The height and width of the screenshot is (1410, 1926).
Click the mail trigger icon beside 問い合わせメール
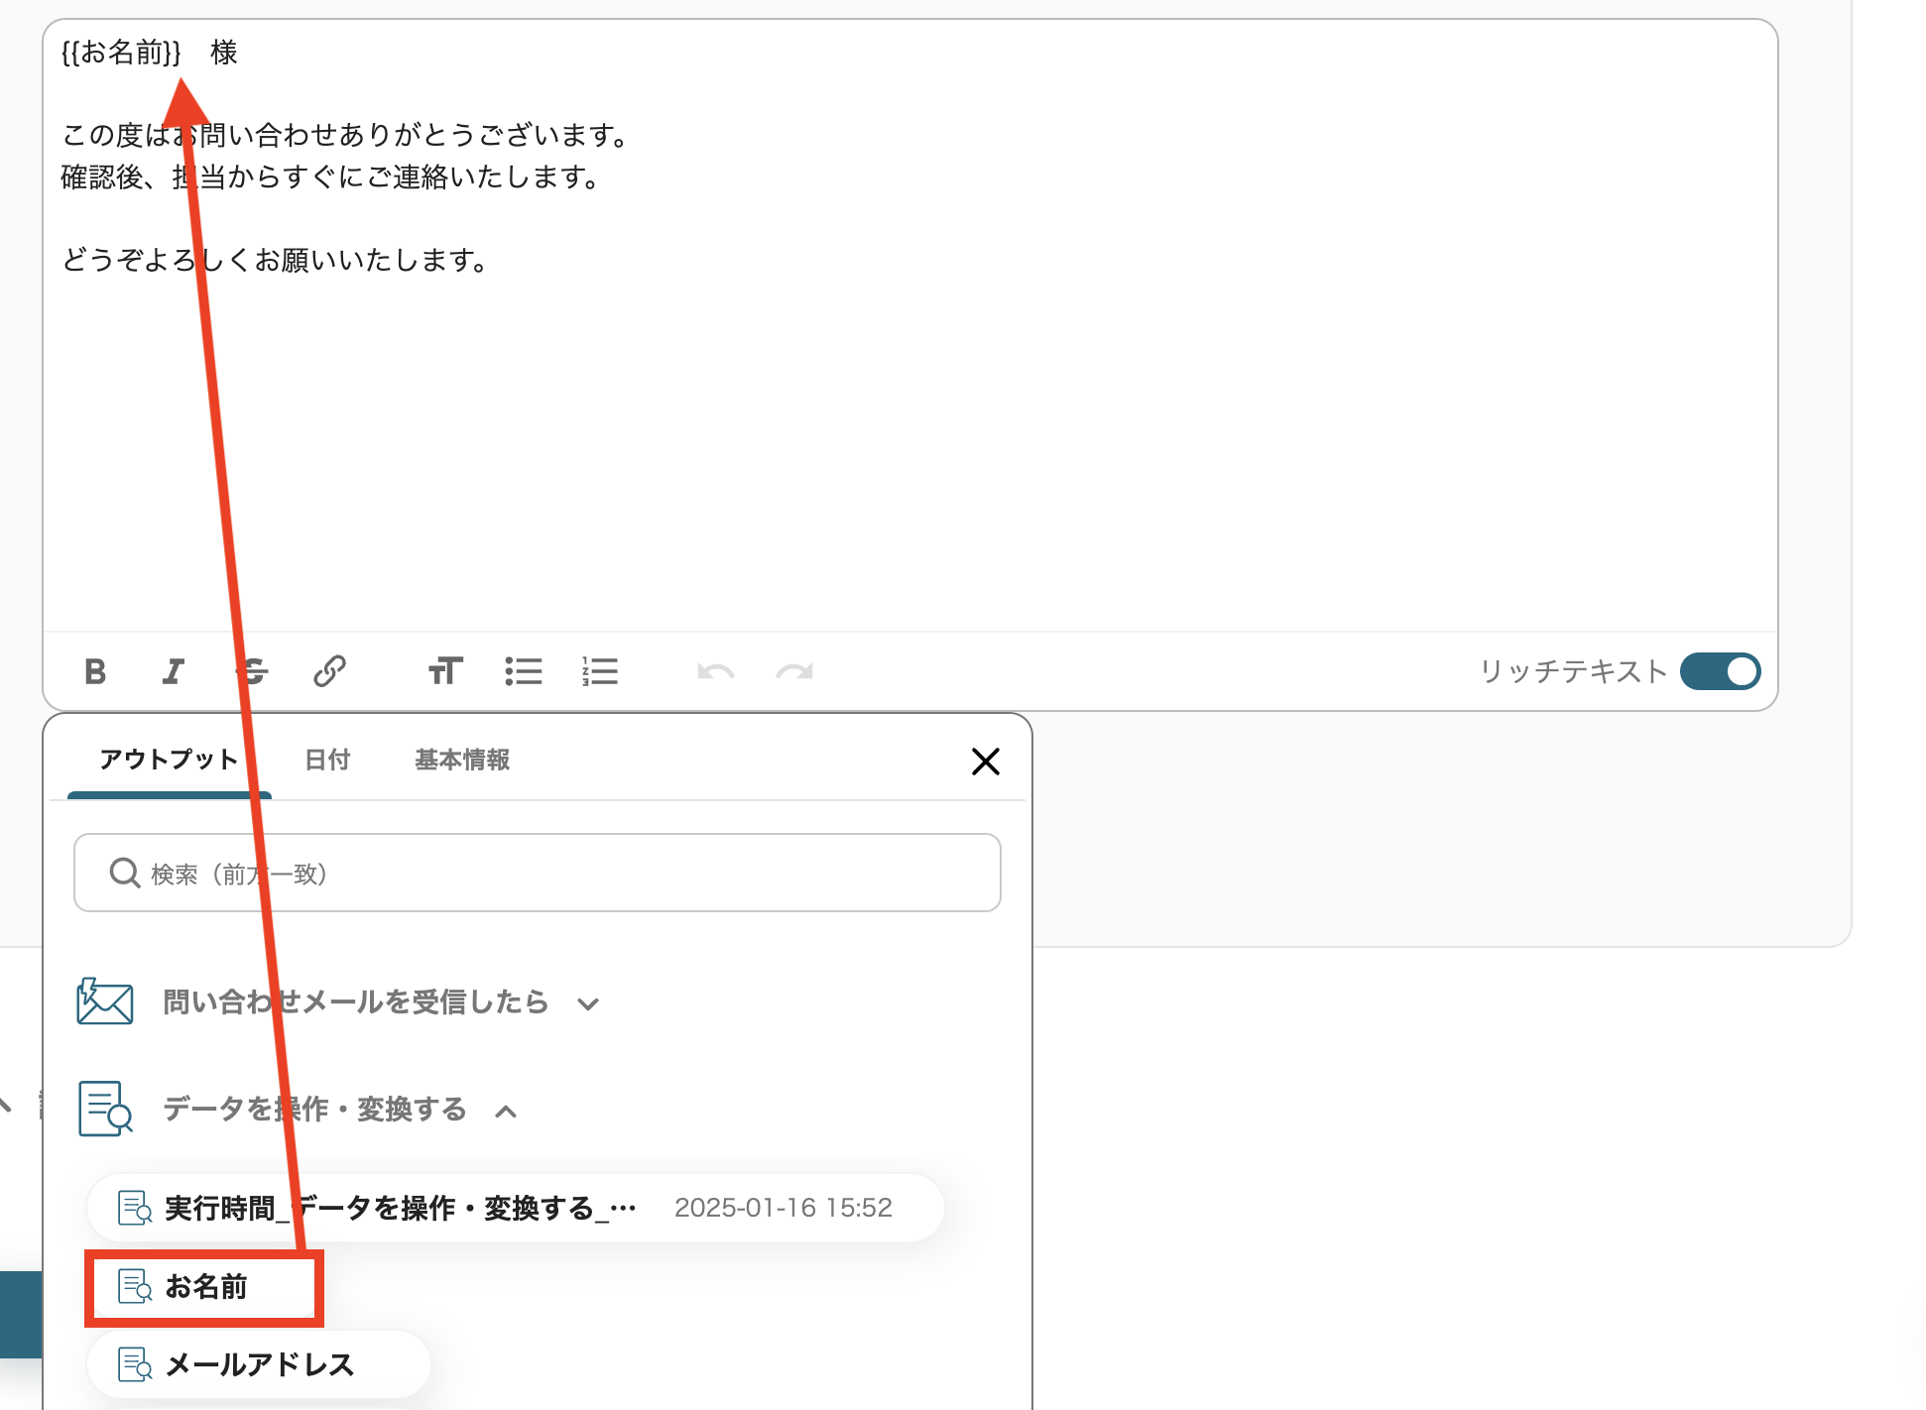pyautogui.click(x=105, y=1001)
